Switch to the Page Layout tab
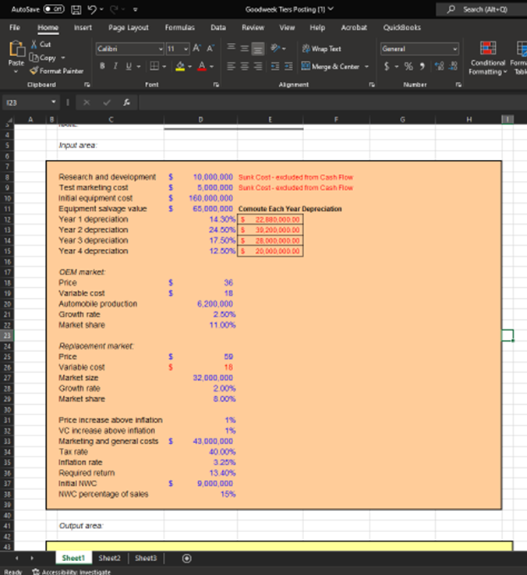 click(x=129, y=27)
